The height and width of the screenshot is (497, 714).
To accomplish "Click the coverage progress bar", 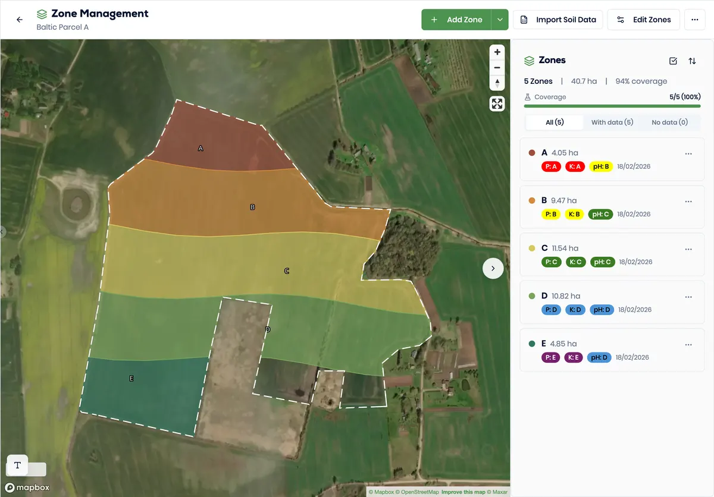I will pos(612,106).
